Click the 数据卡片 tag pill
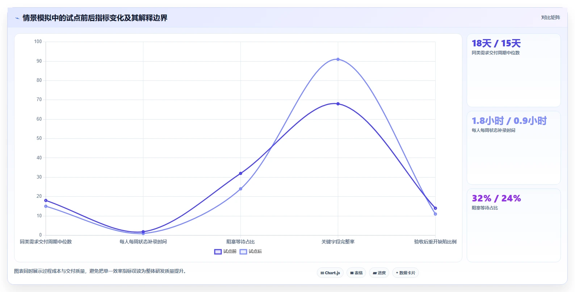This screenshot has width=575, height=292. pyautogui.click(x=406, y=273)
